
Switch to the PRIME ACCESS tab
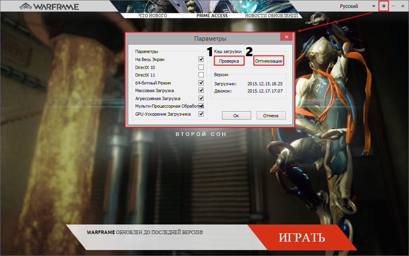[x=212, y=16]
